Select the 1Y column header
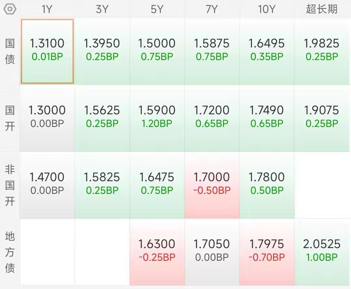 coord(47,9)
